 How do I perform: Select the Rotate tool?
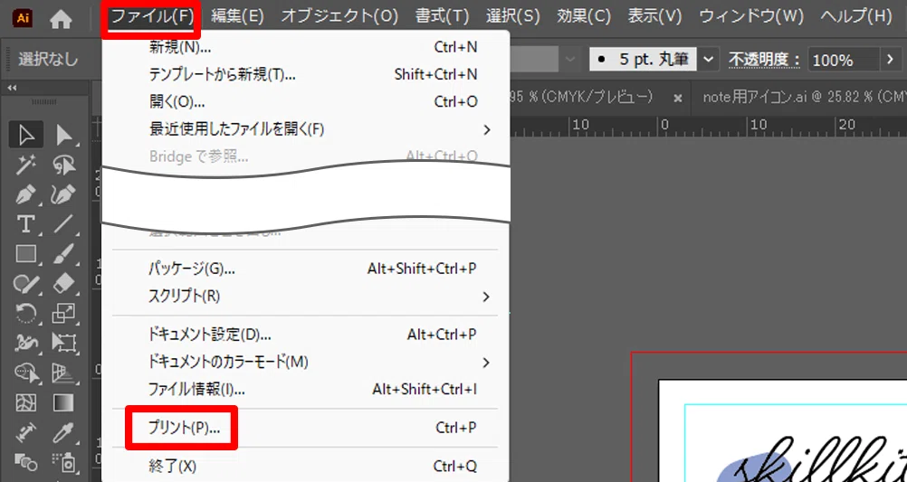[x=25, y=313]
